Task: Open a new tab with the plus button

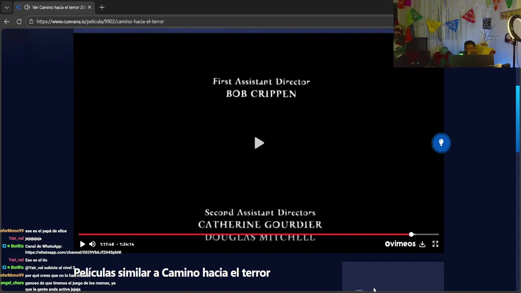Action: point(102,7)
